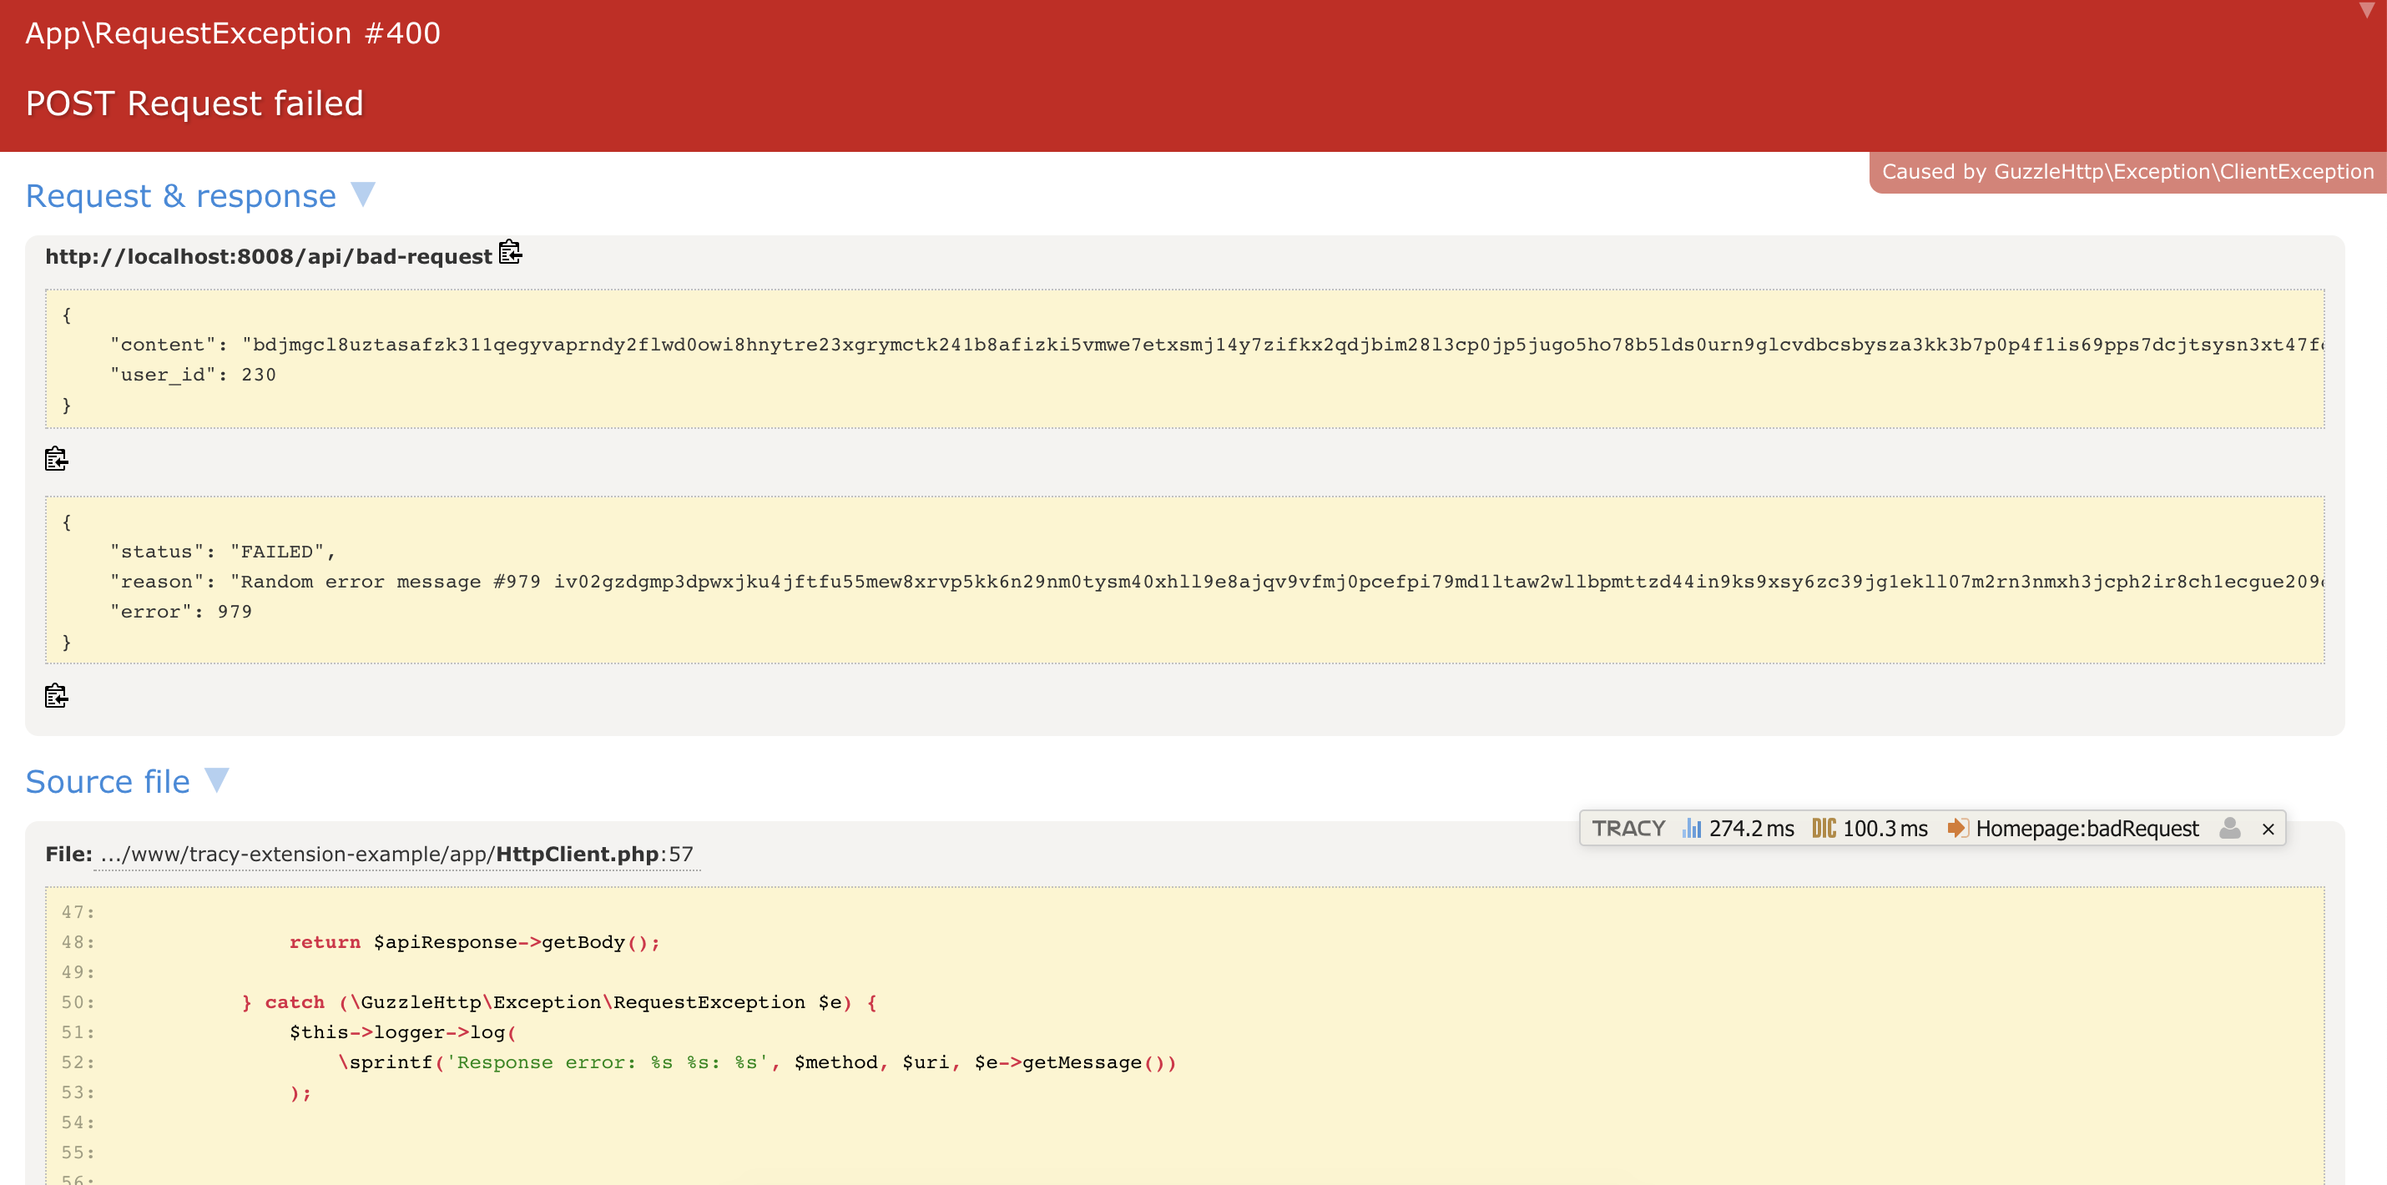Viewport: 2387px width, 1185px height.
Task: Open the Homepage:badRequest routing panel
Action: point(2073,829)
